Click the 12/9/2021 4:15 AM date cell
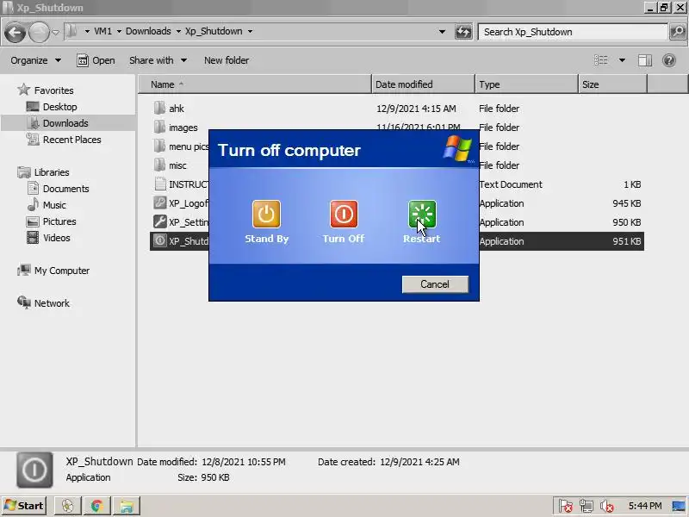 tap(416, 109)
